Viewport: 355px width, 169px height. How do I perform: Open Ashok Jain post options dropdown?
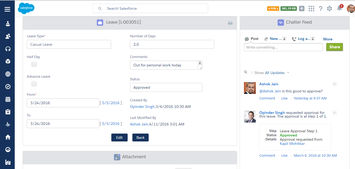point(334,84)
